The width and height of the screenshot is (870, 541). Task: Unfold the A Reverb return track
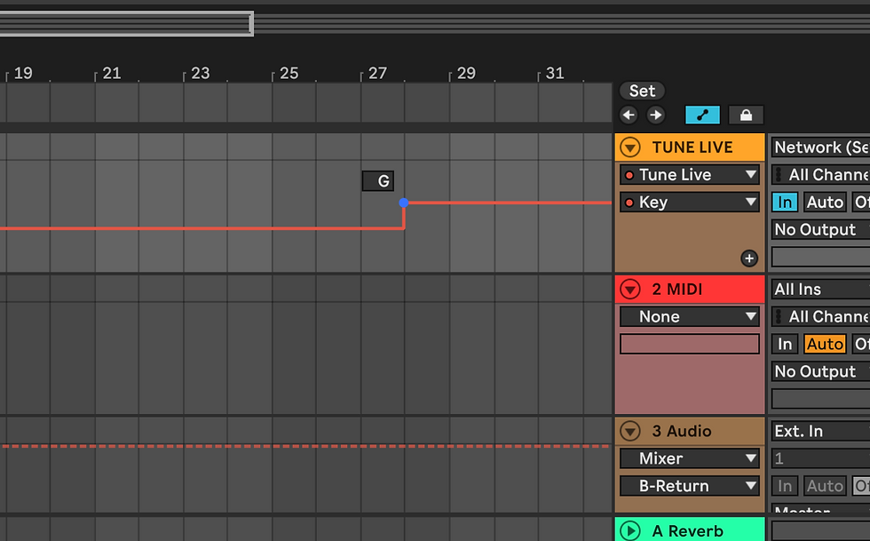pyautogui.click(x=630, y=531)
